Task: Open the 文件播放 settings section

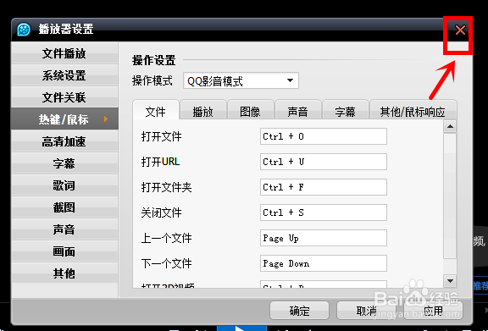Action: (x=64, y=53)
